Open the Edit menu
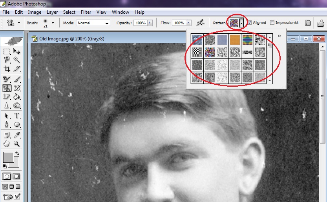This screenshot has width=327, height=202. (x=19, y=12)
